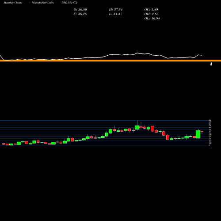Screen dimensions: 221x221
Task: Click the open value 'O: 36.80'
Action: point(80,9)
